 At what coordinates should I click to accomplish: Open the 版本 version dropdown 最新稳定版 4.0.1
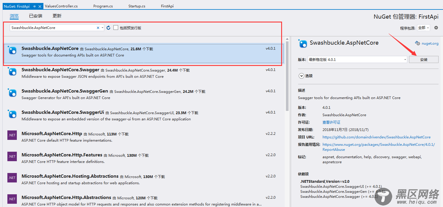(x=357, y=59)
